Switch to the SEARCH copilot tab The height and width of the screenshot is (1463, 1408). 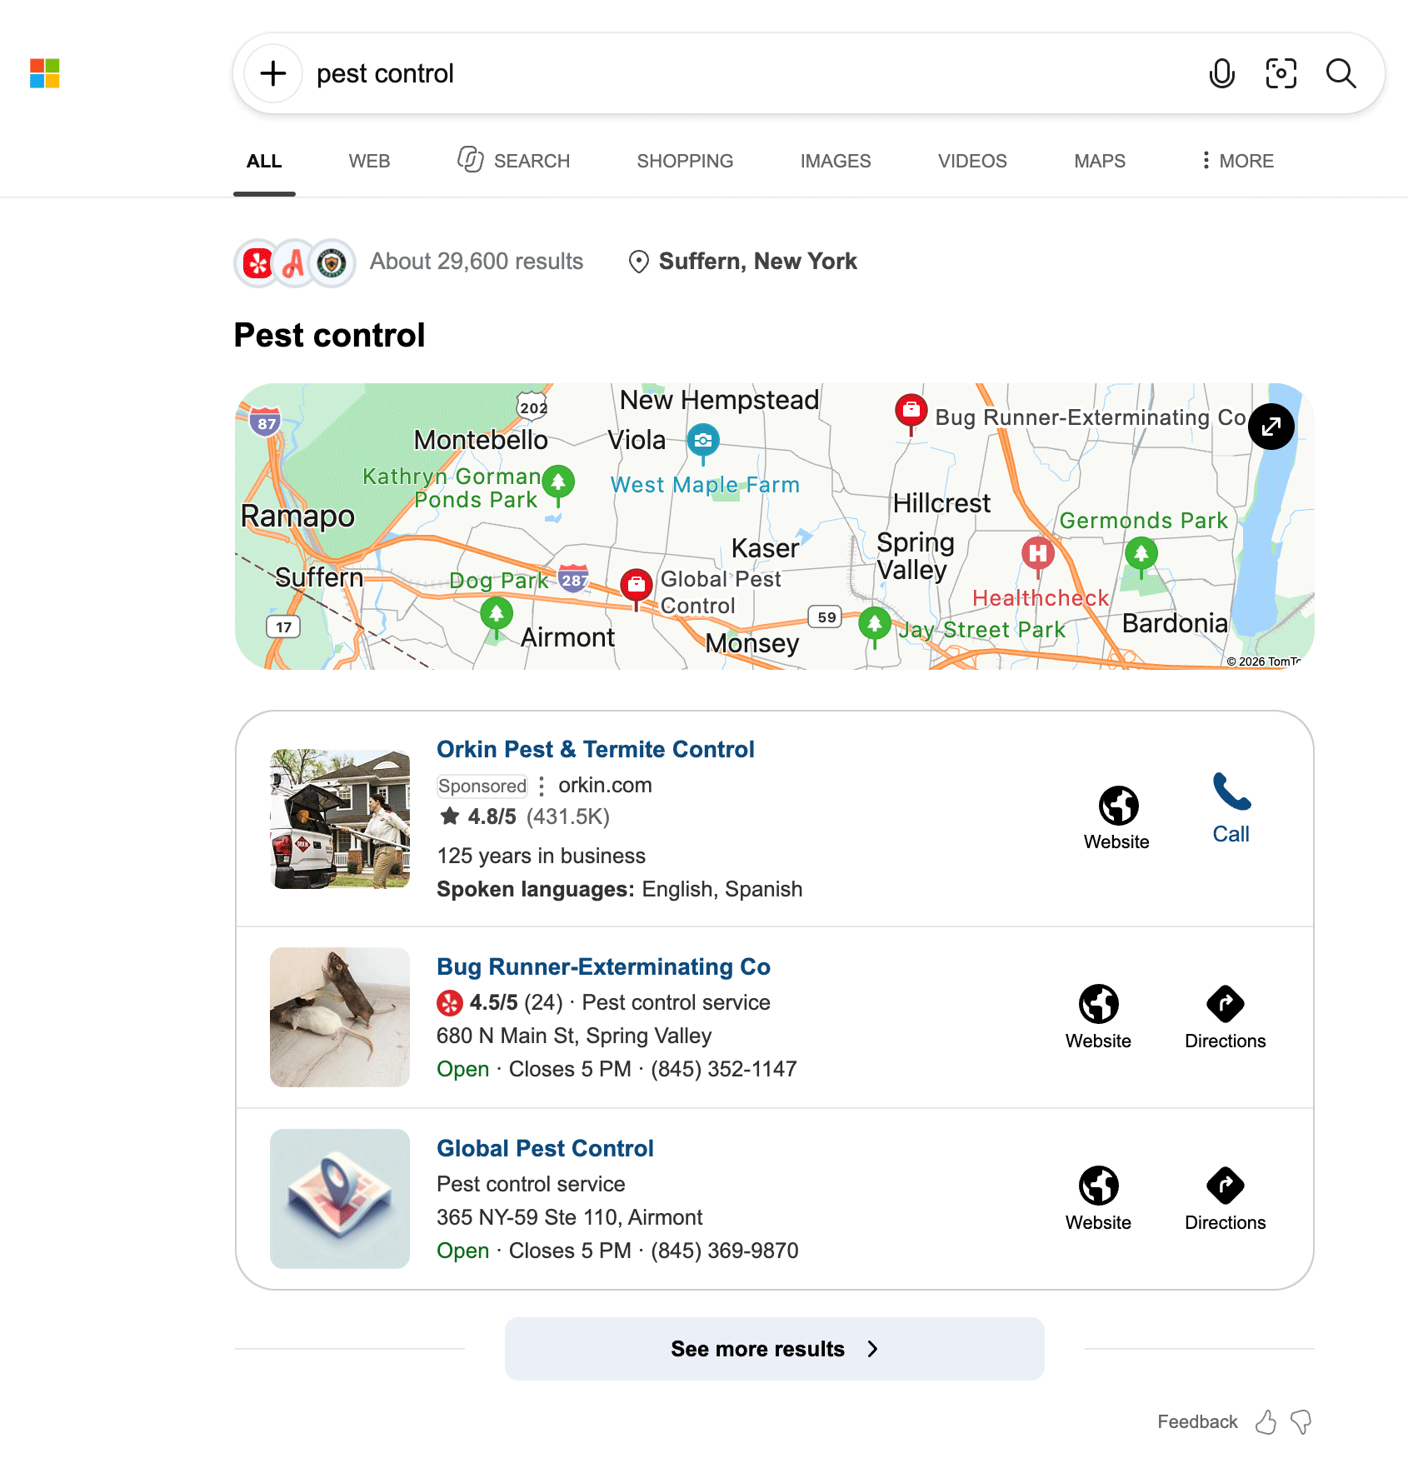pos(514,160)
